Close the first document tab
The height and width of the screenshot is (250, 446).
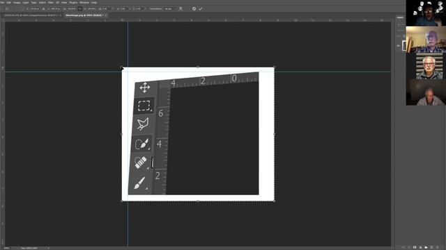click(x=61, y=15)
